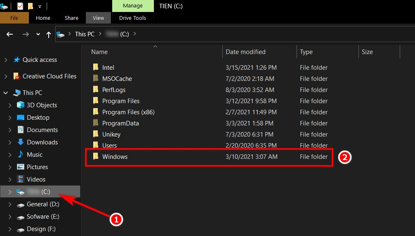Select Creative Cloud Files in sidebar

[50, 76]
